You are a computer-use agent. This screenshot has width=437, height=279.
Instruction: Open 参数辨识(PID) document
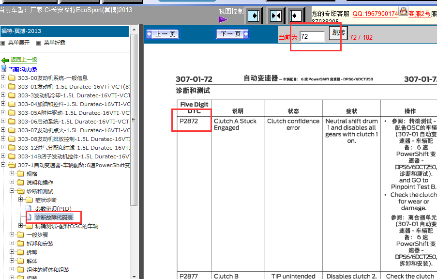pyautogui.click(x=53, y=209)
